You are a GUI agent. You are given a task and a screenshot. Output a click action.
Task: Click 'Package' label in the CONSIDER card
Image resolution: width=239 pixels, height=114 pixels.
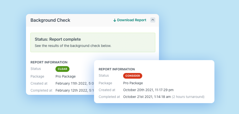tap(105, 83)
